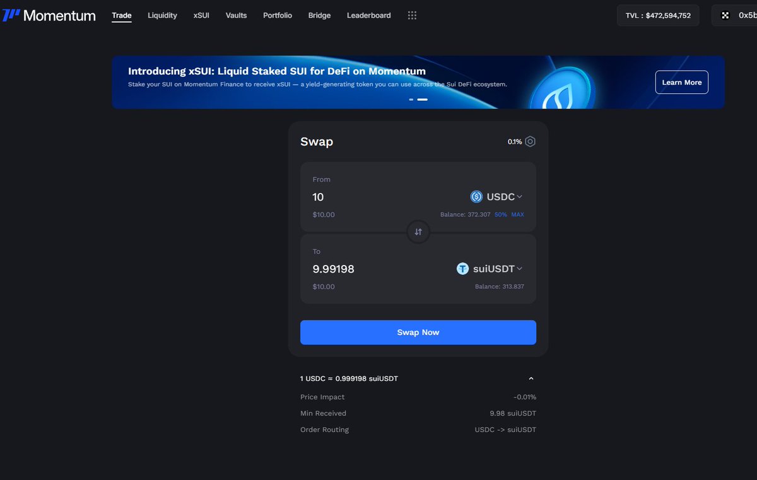Click the Swap panel heading

point(317,142)
